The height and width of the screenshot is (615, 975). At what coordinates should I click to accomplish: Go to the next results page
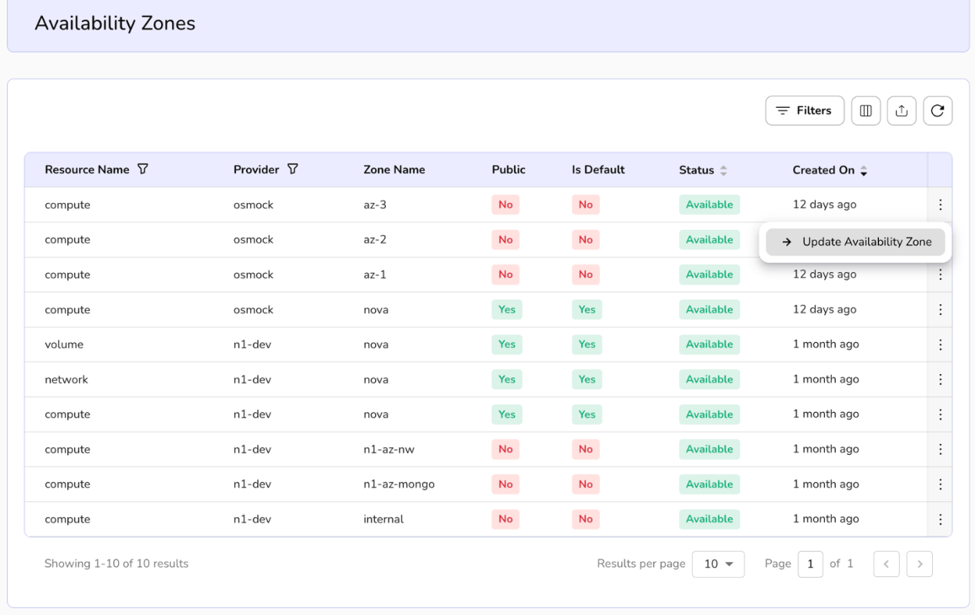919,564
